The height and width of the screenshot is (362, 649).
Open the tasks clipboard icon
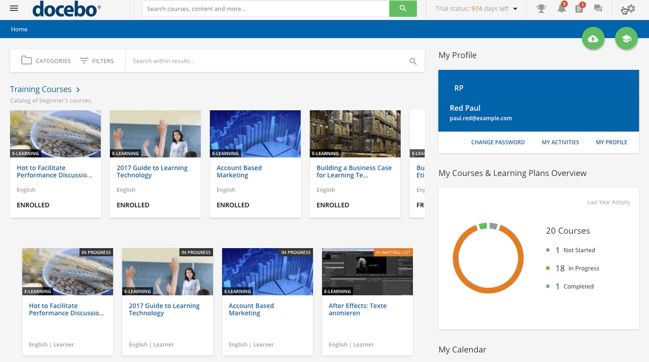[579, 8]
